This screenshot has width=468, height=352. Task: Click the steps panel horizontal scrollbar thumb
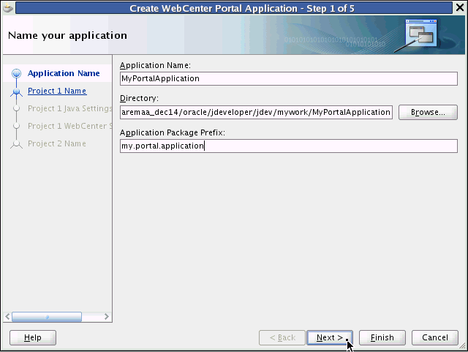point(47,317)
